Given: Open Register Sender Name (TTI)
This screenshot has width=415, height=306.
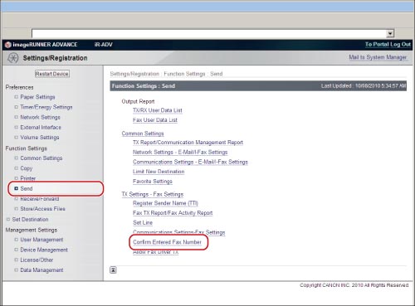Looking at the screenshot, I should [x=165, y=203].
